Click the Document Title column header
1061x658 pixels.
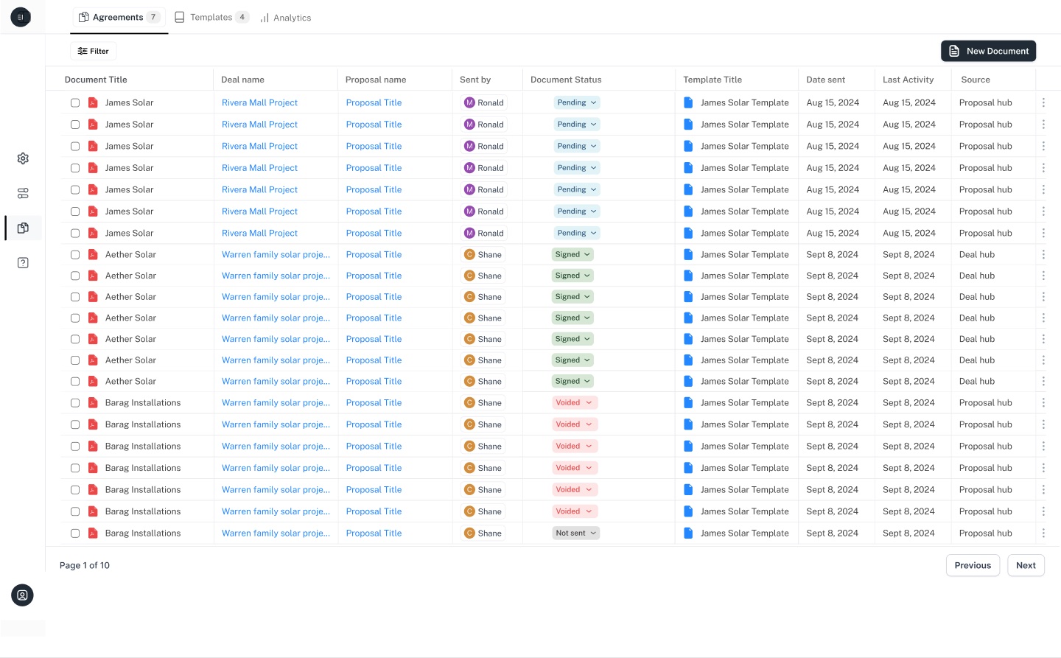tap(96, 80)
